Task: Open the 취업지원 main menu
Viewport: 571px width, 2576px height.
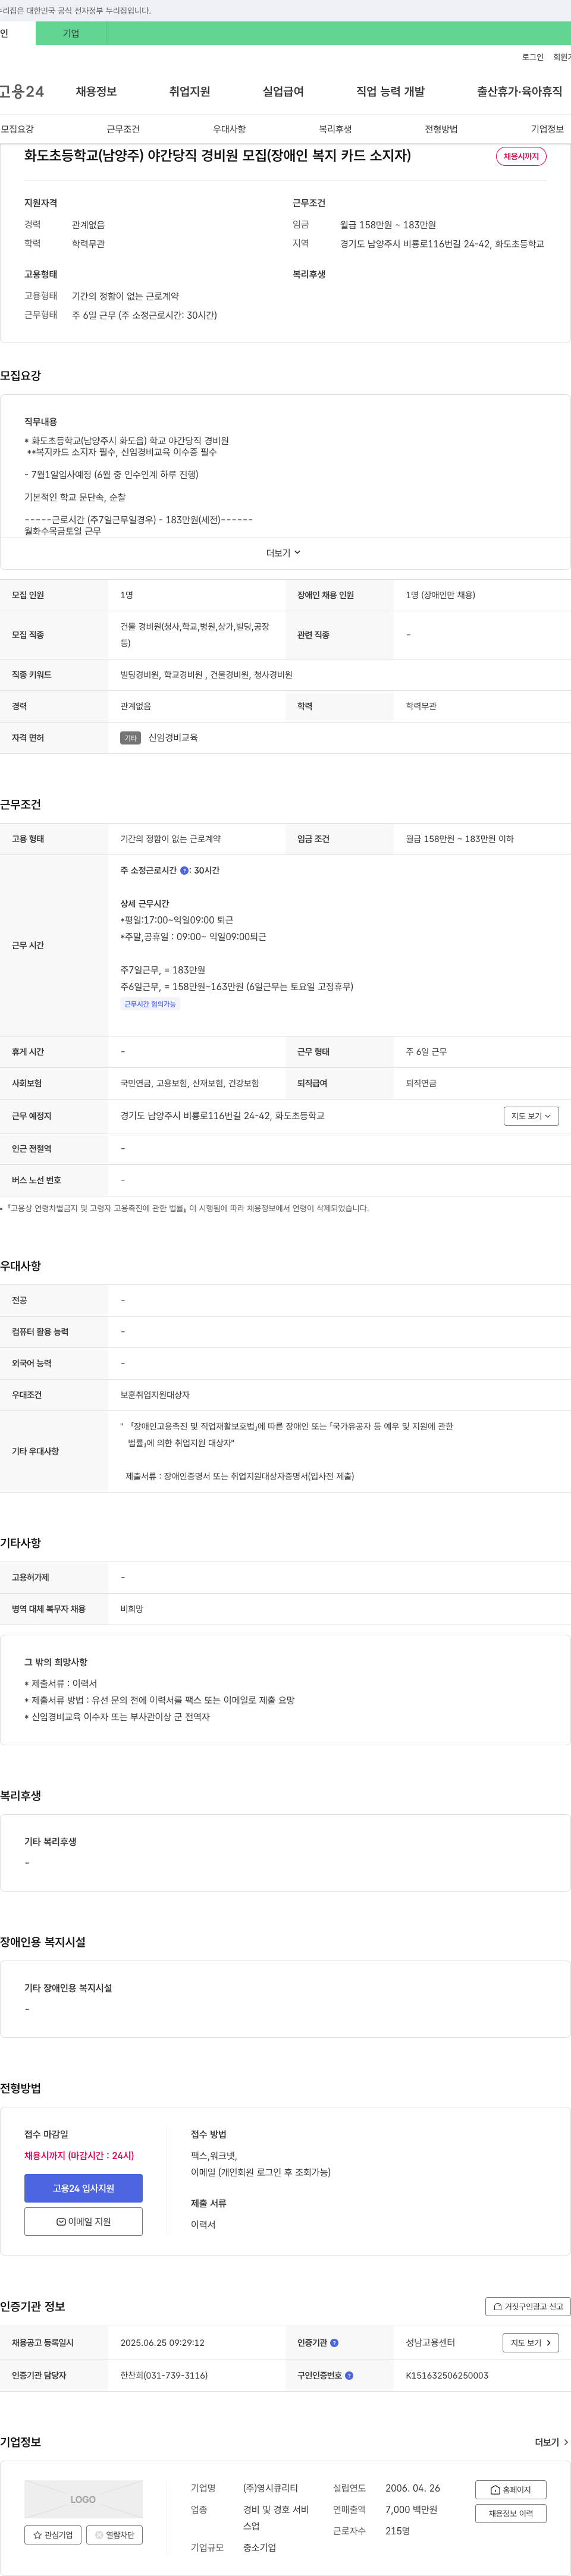Action: tap(190, 91)
